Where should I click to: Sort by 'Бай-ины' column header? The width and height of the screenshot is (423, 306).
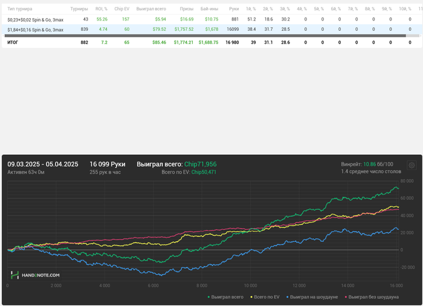point(209,9)
